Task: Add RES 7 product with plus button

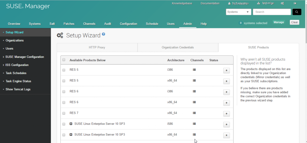Action: point(226,113)
